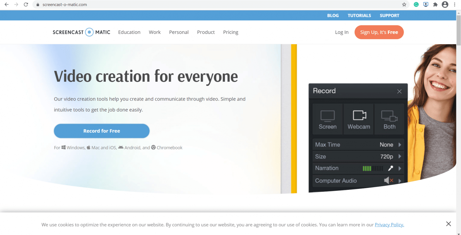Go back using browser back arrow
Screen dimensions: 461x235
tap(7, 5)
